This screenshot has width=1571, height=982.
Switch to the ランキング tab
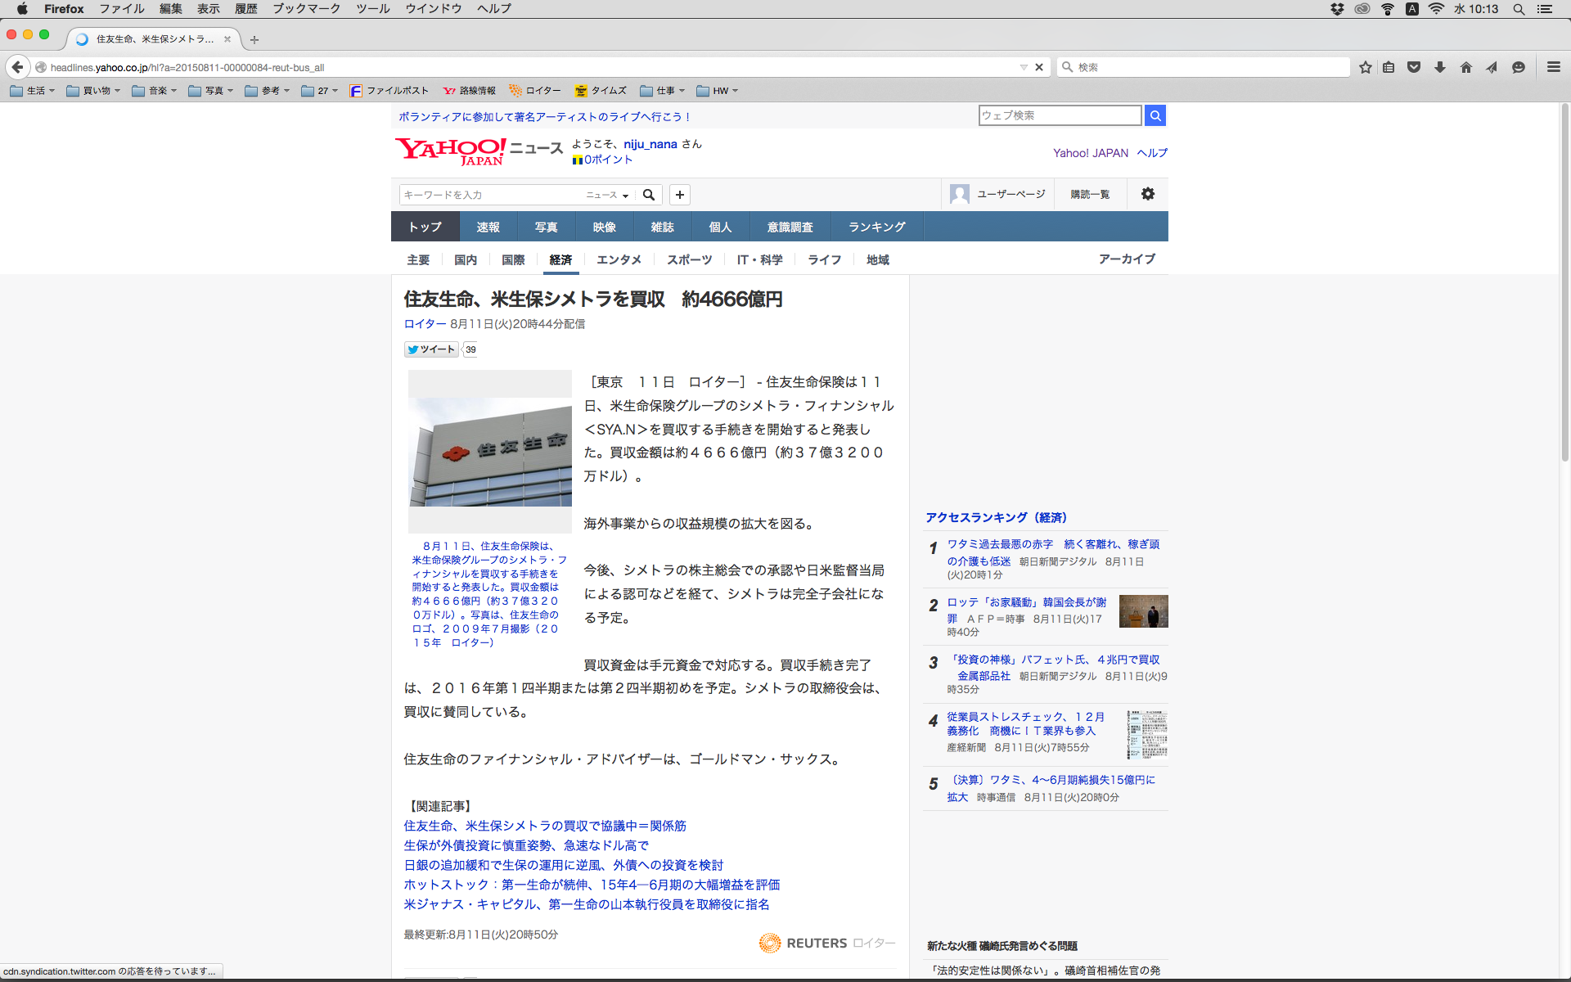point(876,227)
